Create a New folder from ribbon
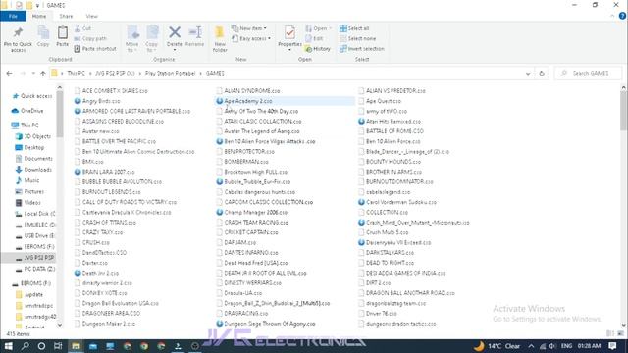The width and height of the screenshot is (628, 353). point(220,39)
